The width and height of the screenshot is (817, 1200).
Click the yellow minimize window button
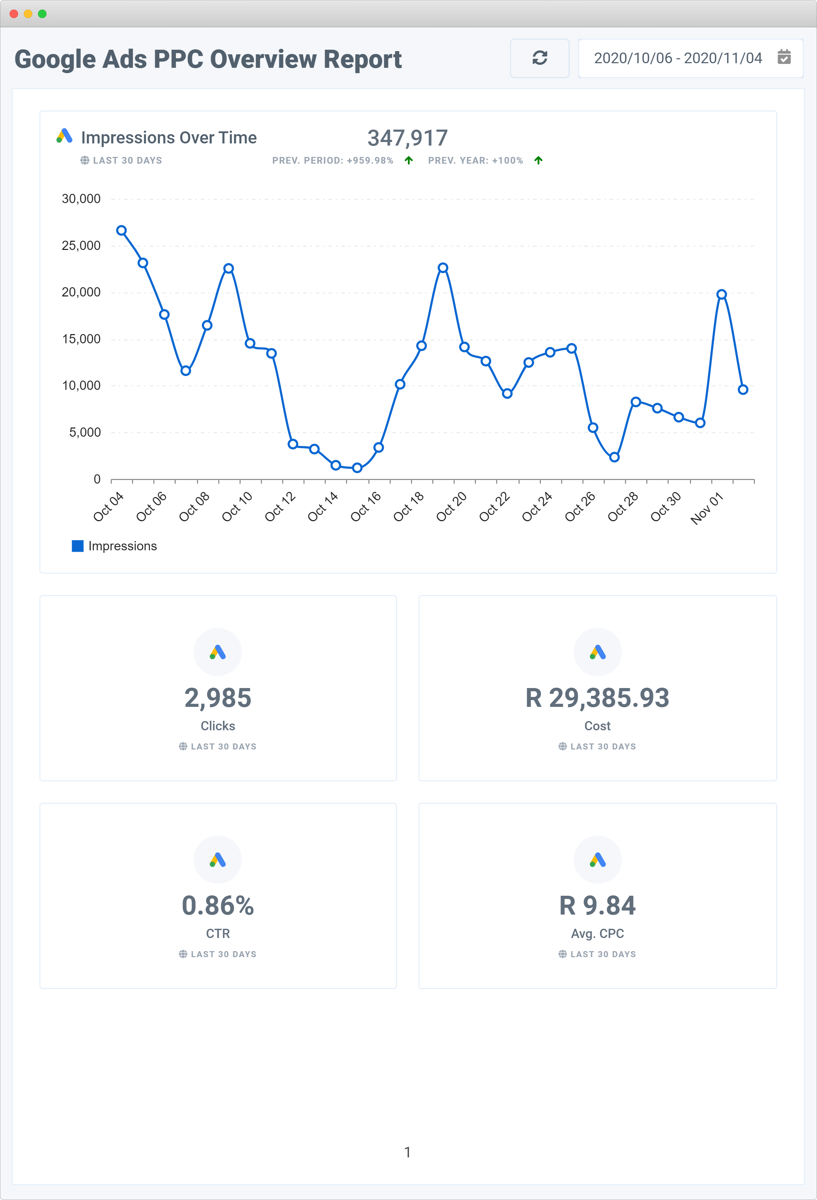pyautogui.click(x=28, y=14)
